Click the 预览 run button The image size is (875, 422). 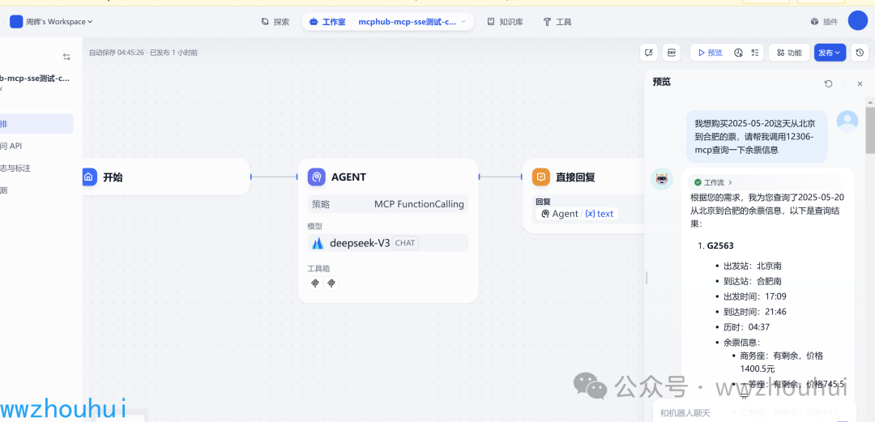coord(711,53)
